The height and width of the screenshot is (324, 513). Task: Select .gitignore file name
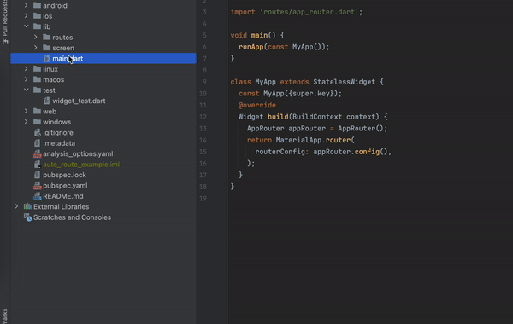tap(58, 133)
